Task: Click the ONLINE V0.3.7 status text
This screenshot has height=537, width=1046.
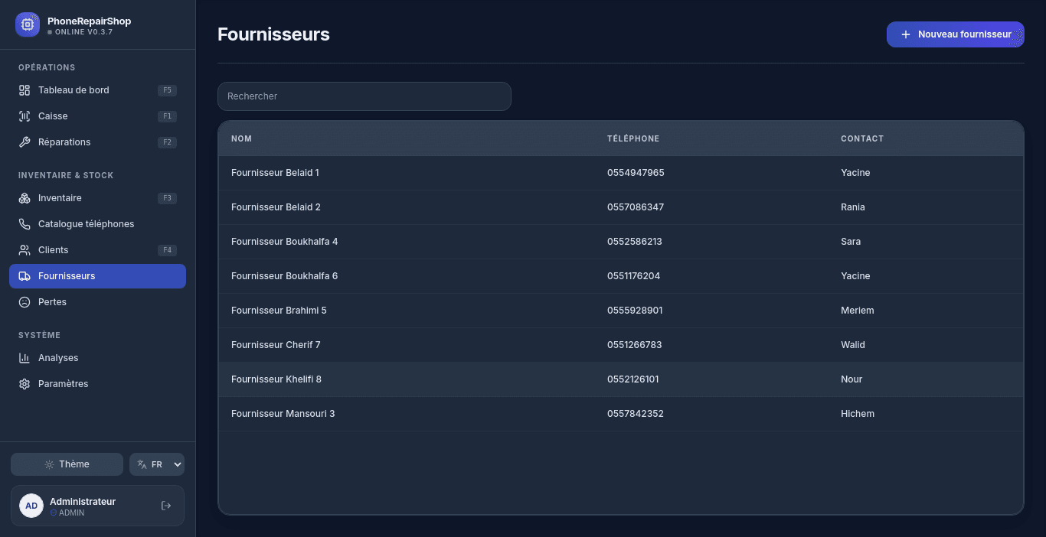Action: [x=83, y=32]
